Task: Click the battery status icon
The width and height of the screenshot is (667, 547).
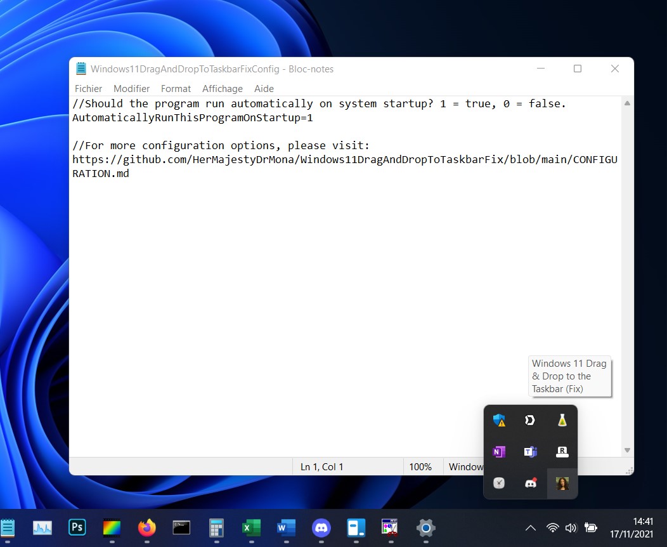Action: (x=590, y=528)
